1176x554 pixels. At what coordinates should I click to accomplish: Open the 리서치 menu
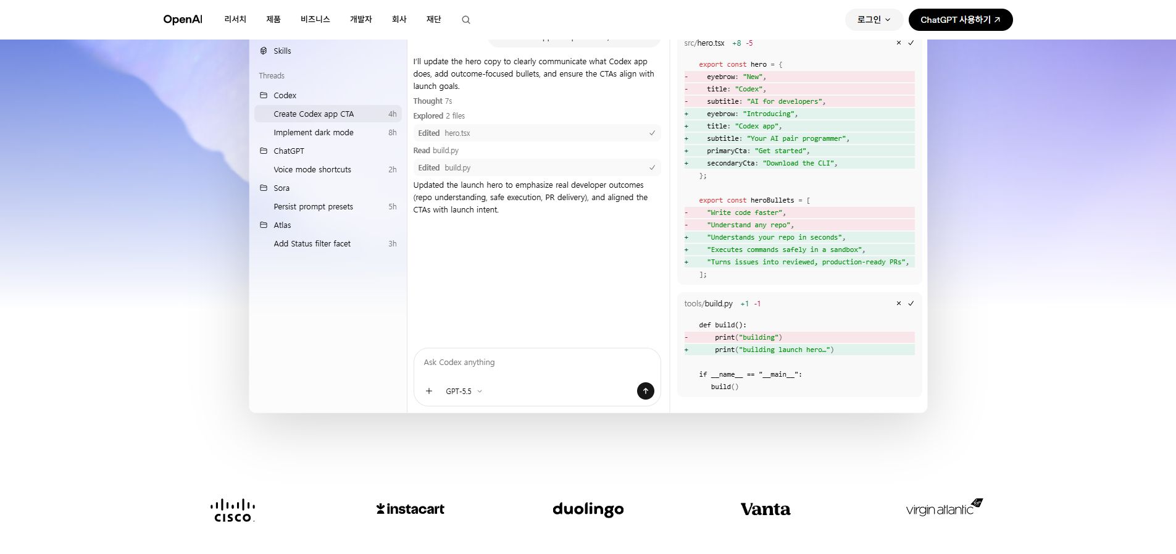pos(235,19)
